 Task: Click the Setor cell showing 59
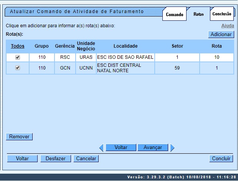[x=177, y=68]
